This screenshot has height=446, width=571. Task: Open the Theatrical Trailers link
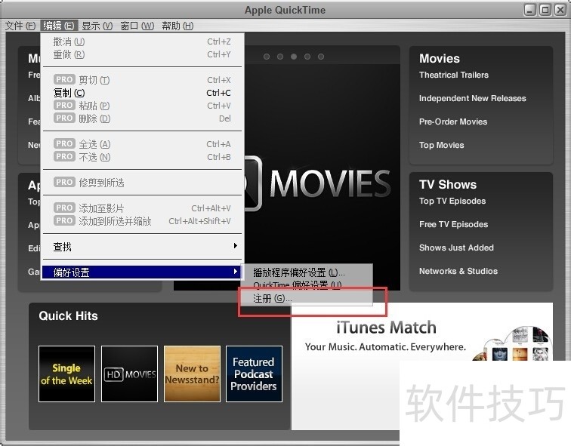[454, 75]
